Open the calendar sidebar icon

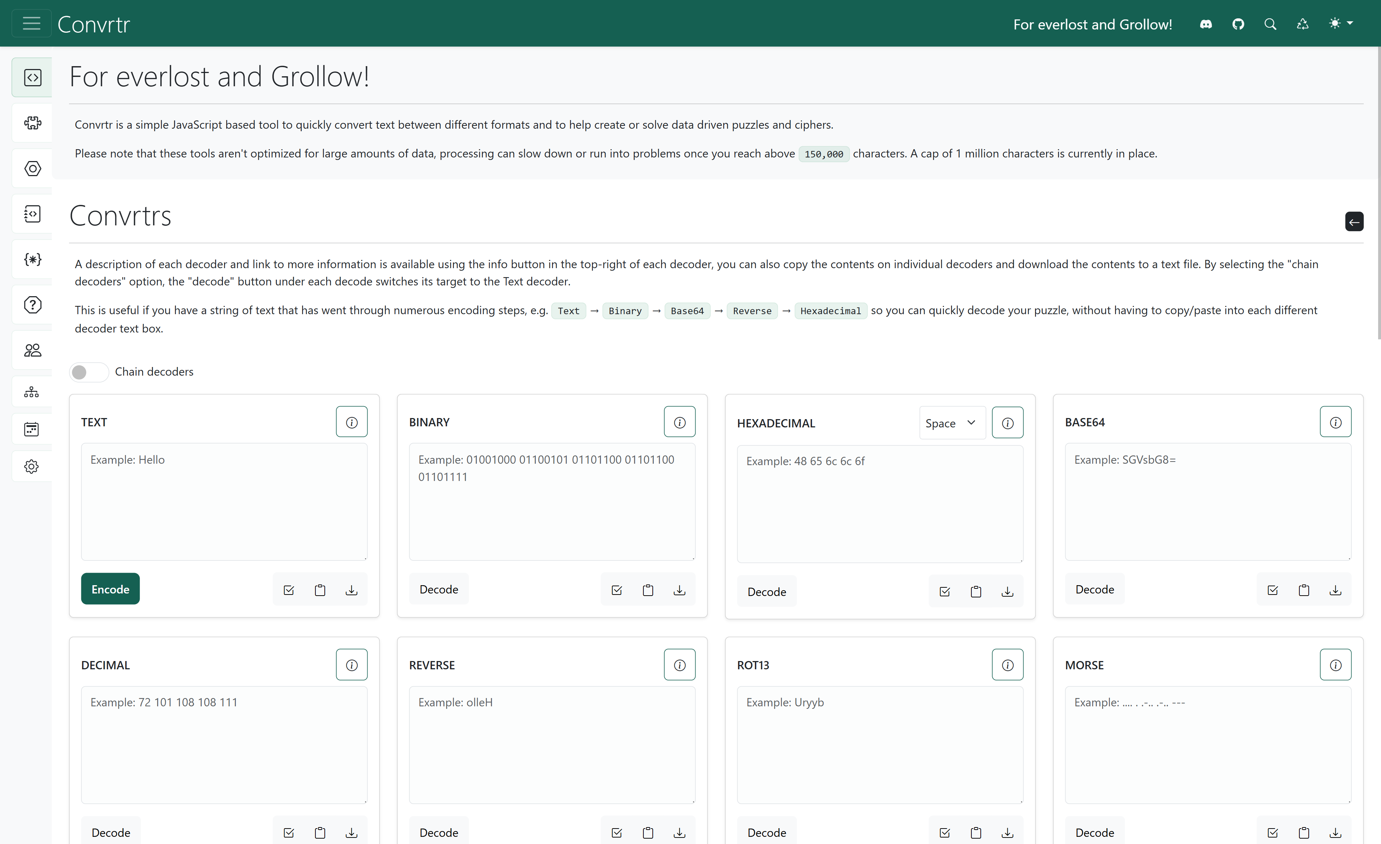[x=32, y=429]
